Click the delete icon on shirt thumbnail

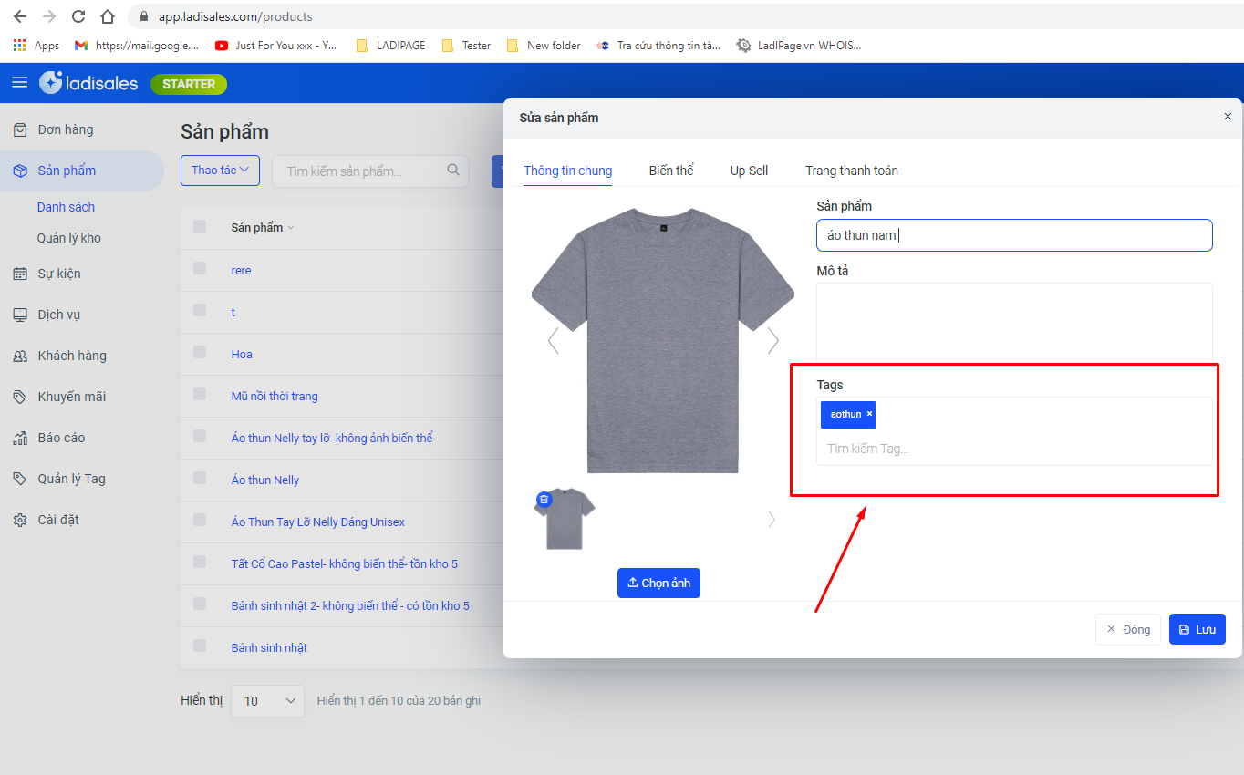point(544,500)
